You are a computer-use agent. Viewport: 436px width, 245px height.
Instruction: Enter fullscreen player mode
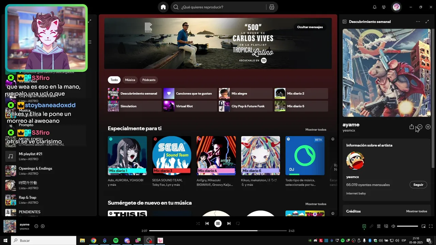[x=431, y=226]
